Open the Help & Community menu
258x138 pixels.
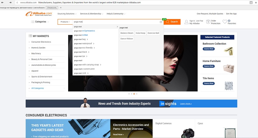(116, 14)
